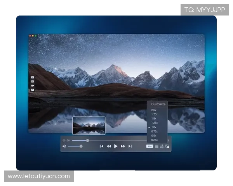Mute audio with the speaker icon
This screenshot has height=186, width=233.
coord(64,146)
